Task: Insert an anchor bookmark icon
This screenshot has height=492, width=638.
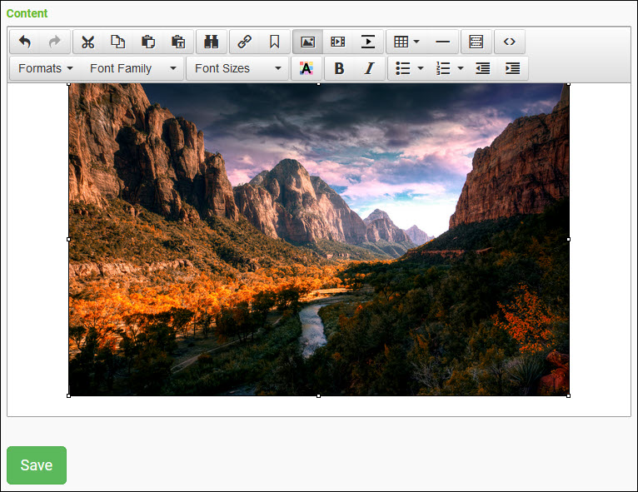Action: pos(275,42)
